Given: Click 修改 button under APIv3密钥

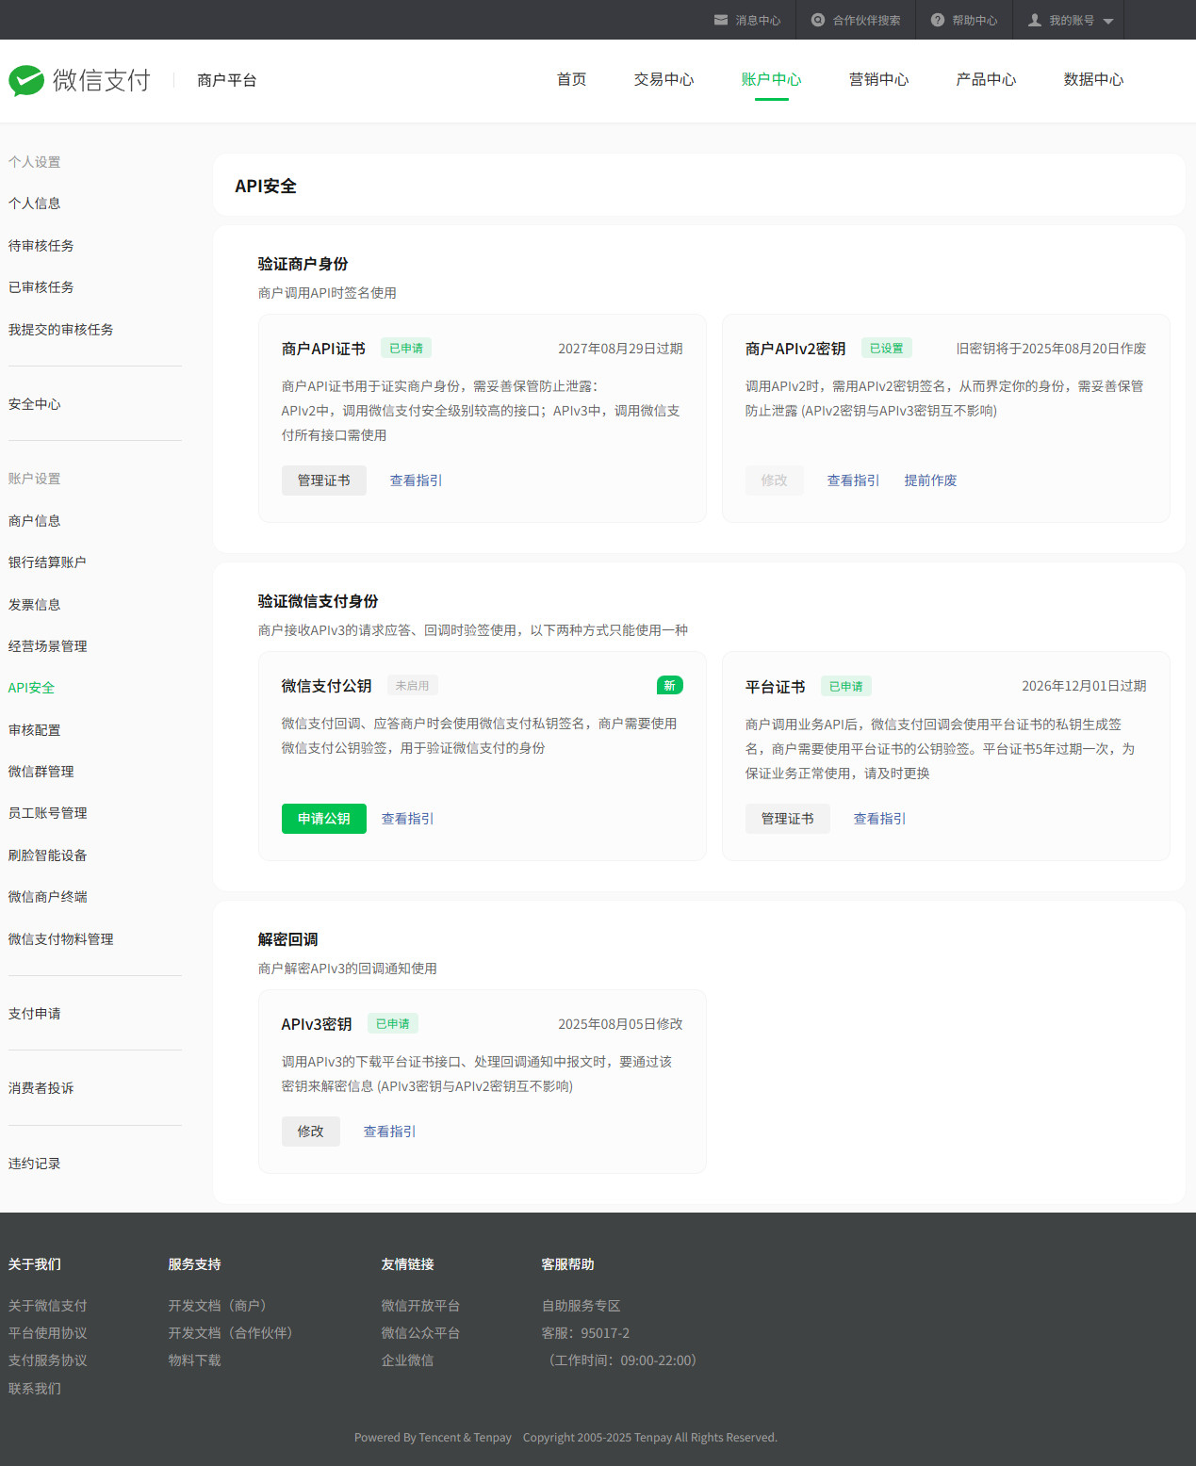Looking at the screenshot, I should 311,1132.
